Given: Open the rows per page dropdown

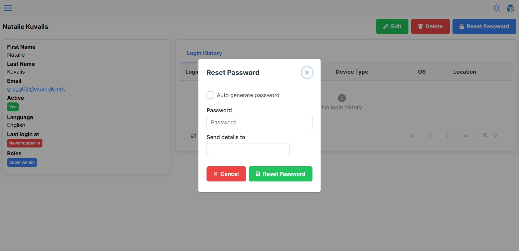Looking at the screenshot, I should [x=490, y=136].
